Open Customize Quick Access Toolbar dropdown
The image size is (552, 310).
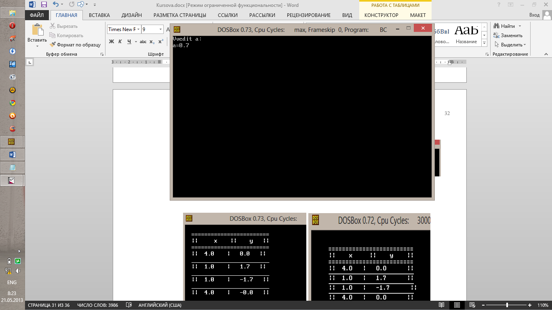click(x=95, y=5)
